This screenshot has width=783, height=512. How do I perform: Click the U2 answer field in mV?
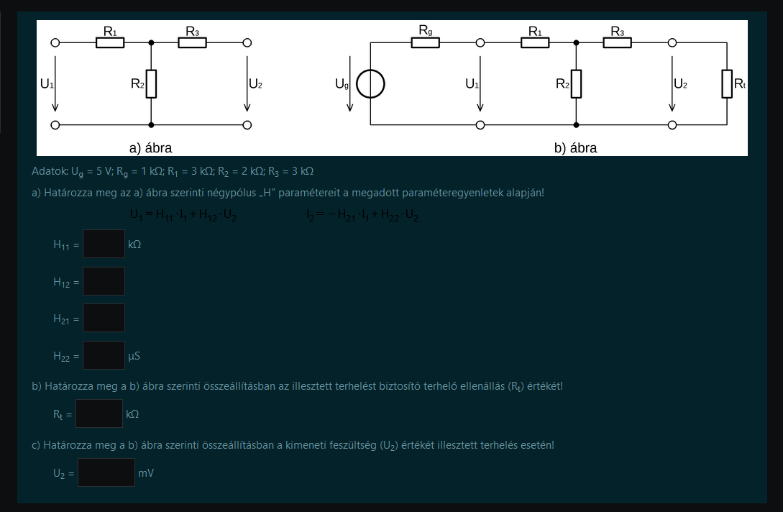click(106, 473)
